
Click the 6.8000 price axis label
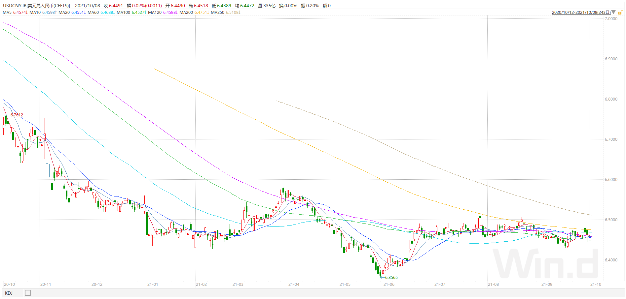pos(611,99)
